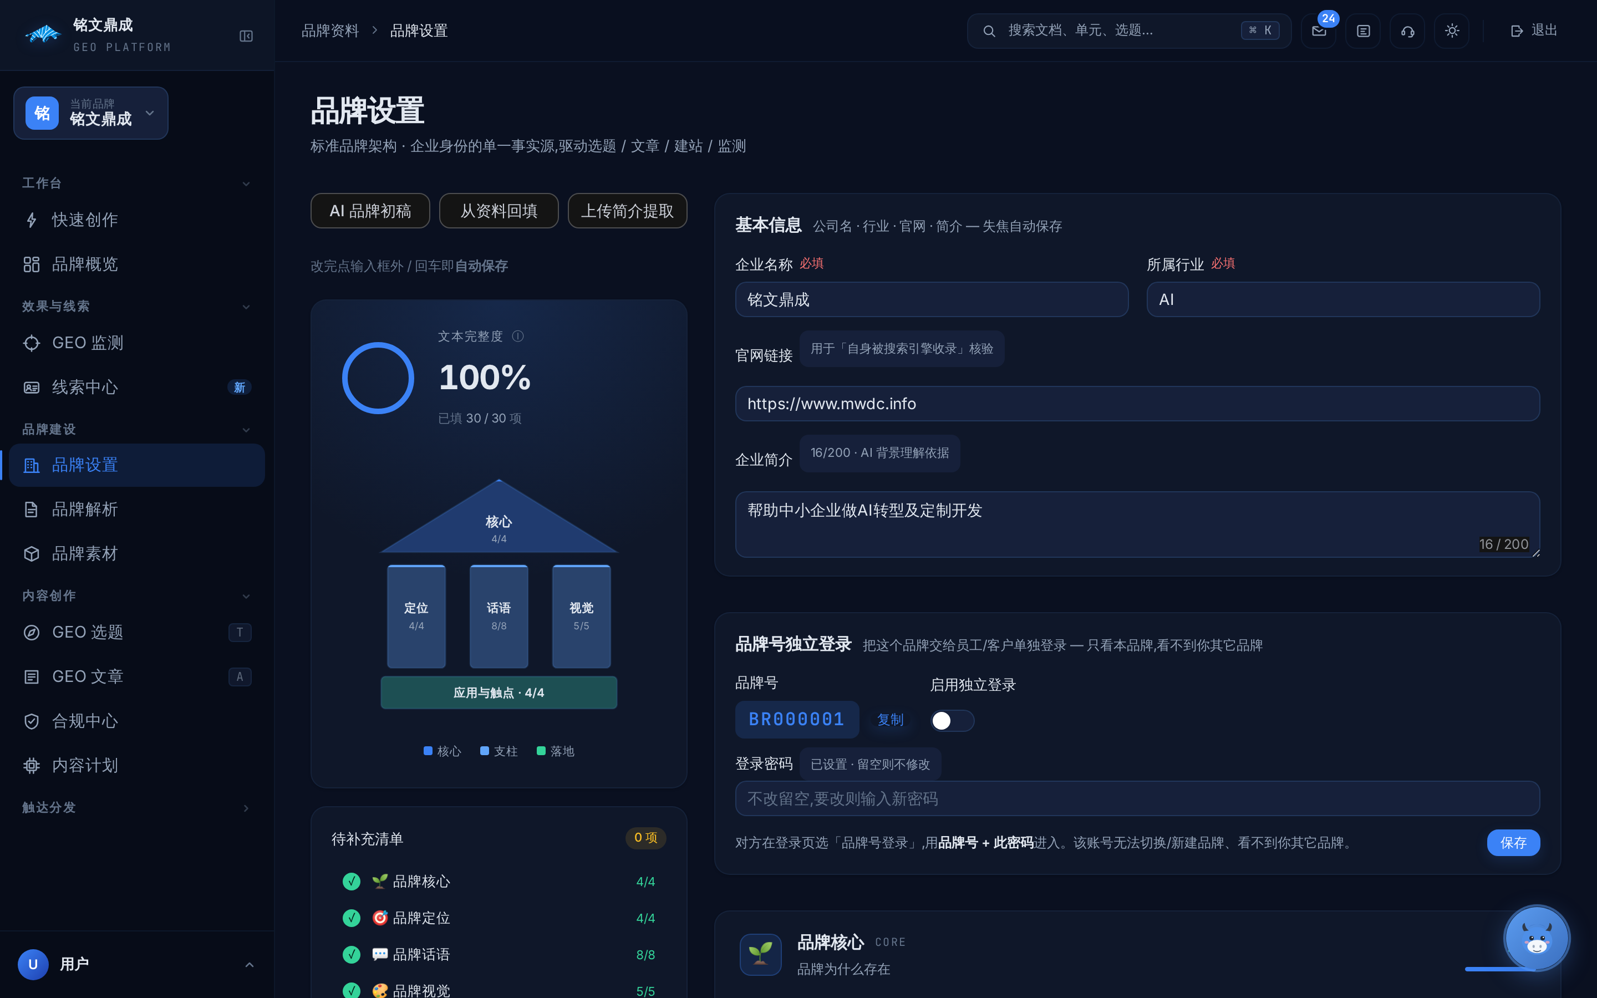Click the 品牌核心 row in 待补充清单

(x=499, y=881)
